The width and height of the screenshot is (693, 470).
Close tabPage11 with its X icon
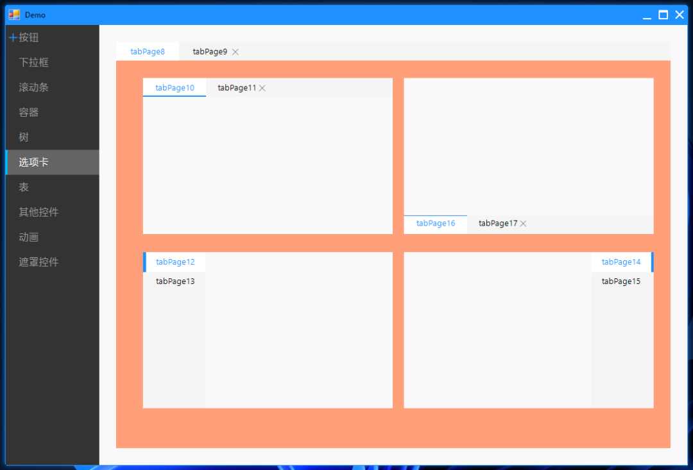pyautogui.click(x=262, y=88)
